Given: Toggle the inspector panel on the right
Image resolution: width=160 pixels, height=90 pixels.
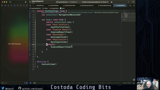Looking at the screenshot, I should point(133,2).
